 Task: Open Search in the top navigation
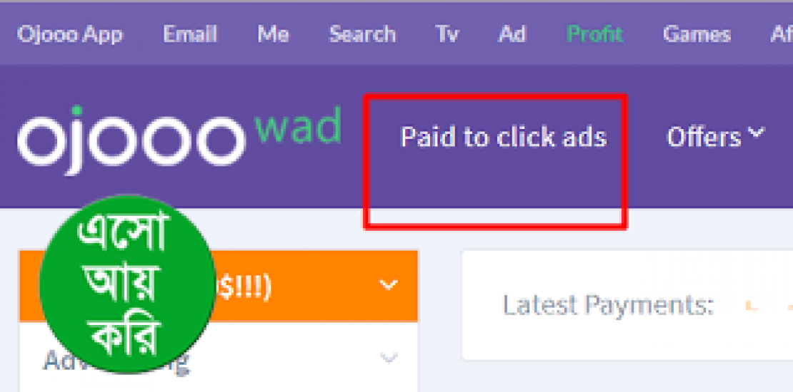point(363,35)
